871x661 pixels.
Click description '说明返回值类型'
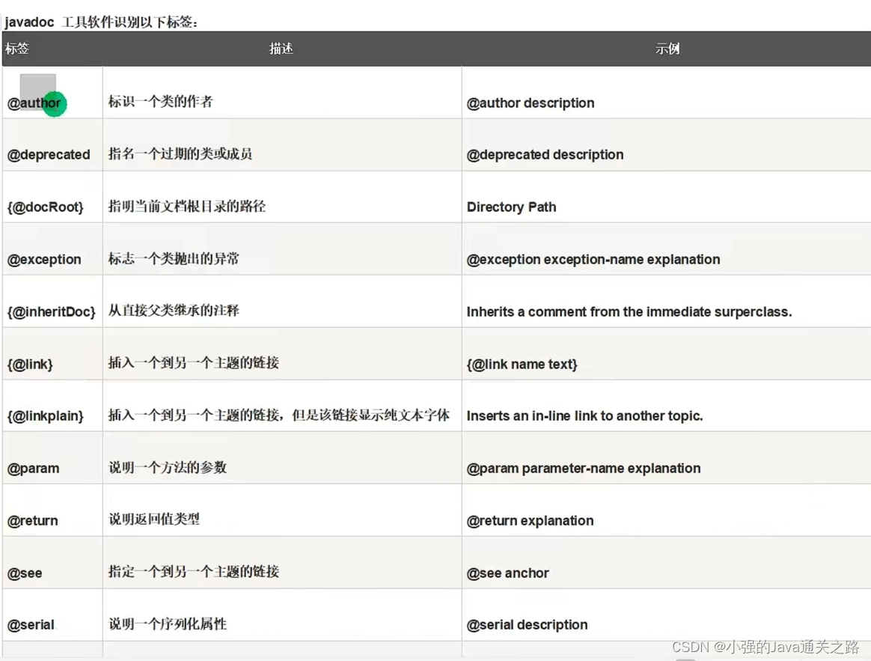coord(154,520)
